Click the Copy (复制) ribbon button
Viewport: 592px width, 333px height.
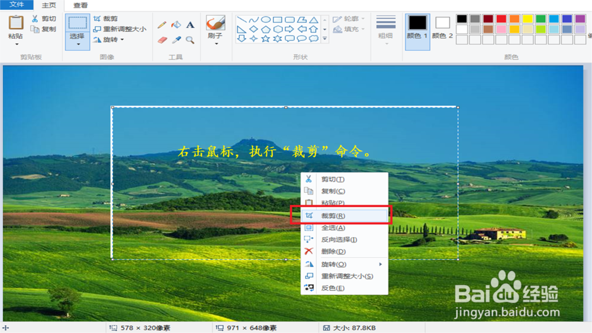(43, 29)
